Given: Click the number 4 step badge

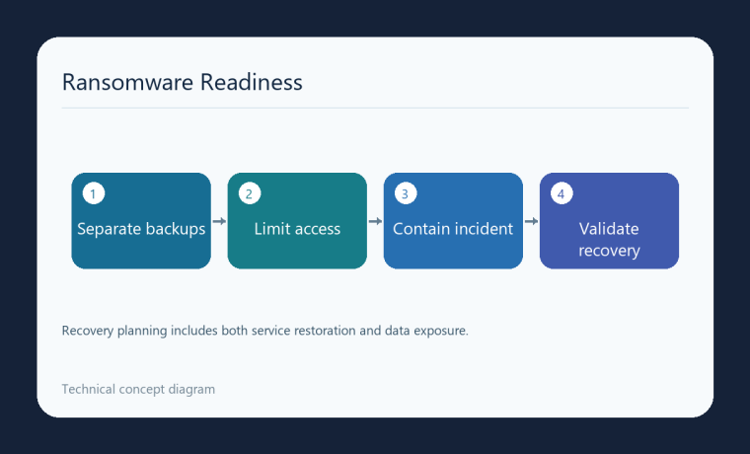Looking at the screenshot, I should (562, 193).
